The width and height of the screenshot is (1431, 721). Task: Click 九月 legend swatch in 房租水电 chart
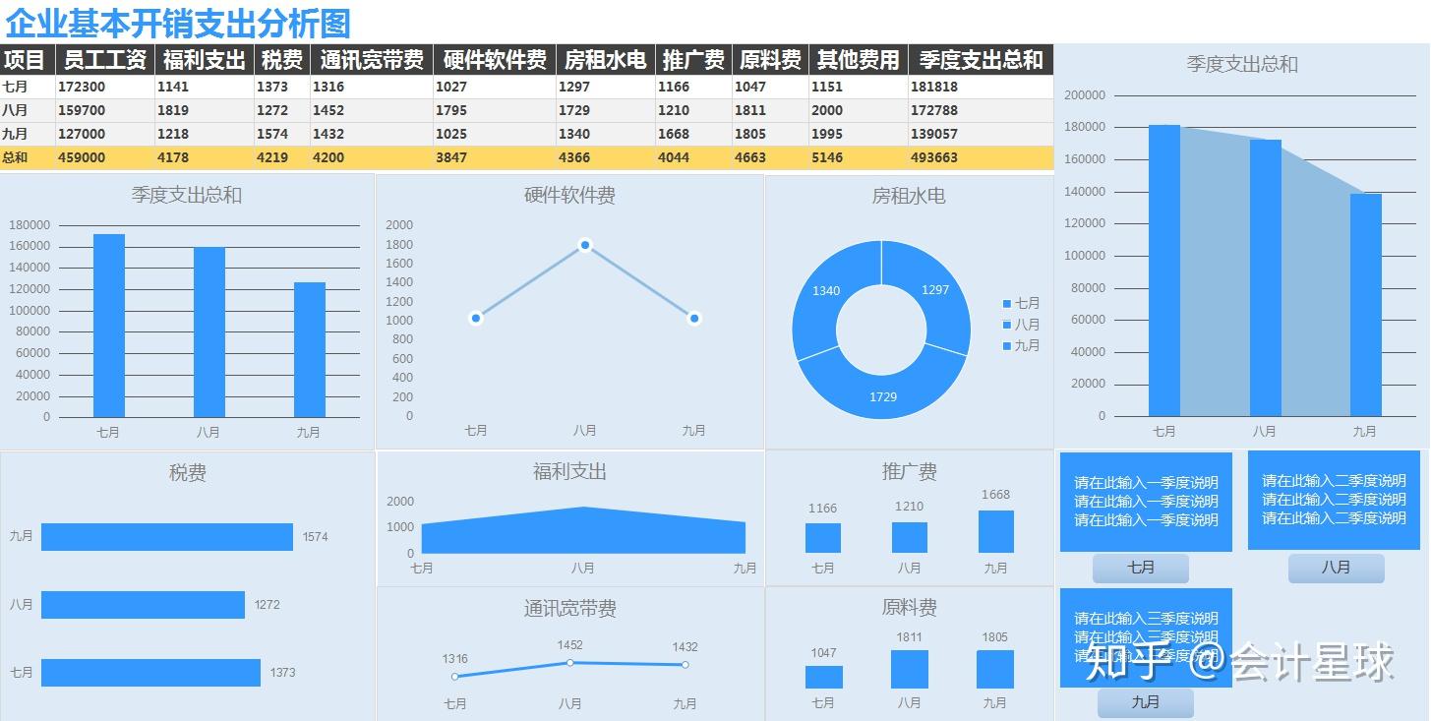pos(1006,346)
